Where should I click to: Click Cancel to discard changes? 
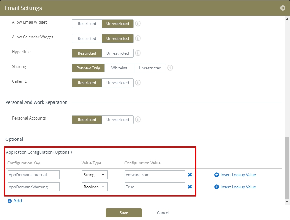pos(163,213)
